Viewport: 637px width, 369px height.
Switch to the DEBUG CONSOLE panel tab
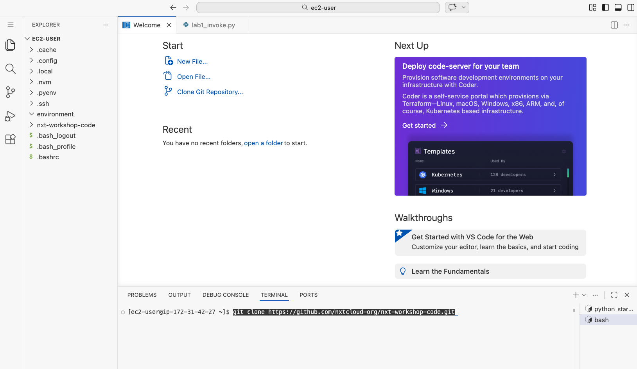pyautogui.click(x=226, y=295)
